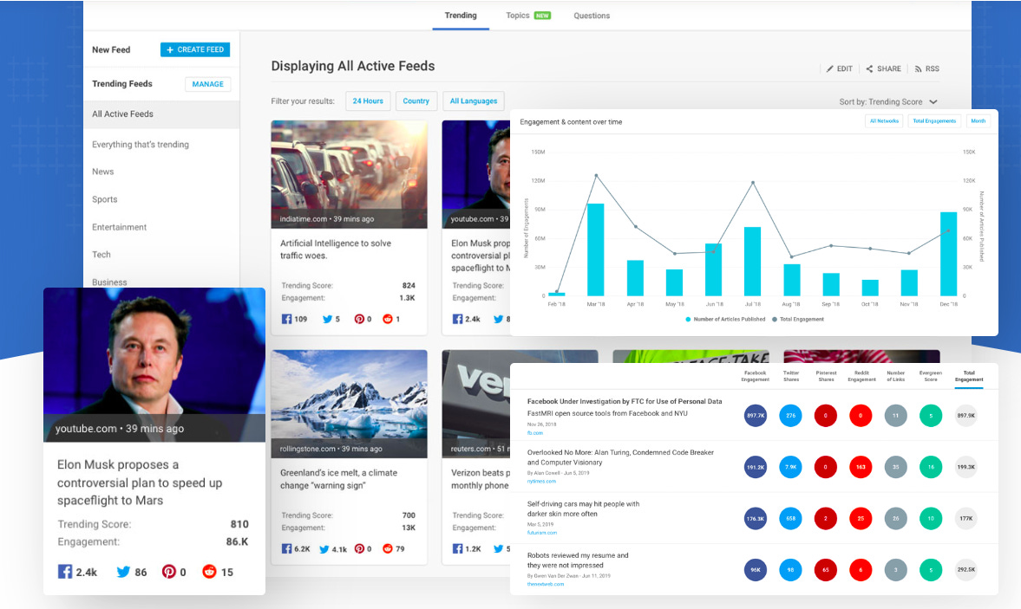Open the News feed
The image size is (1021, 609).
103,172
